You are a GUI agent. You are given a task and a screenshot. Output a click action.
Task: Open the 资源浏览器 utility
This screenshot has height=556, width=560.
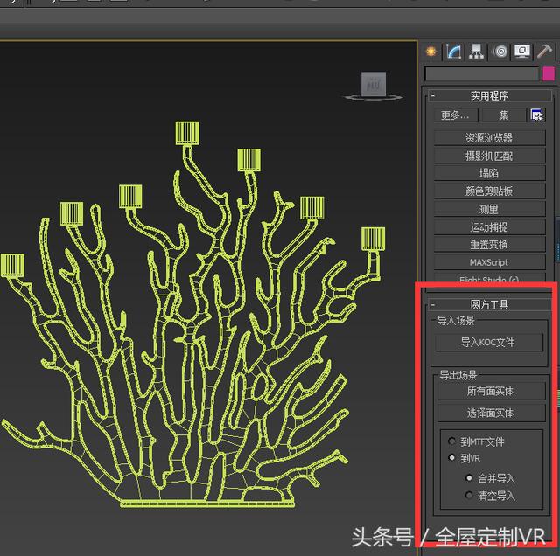coord(489,138)
